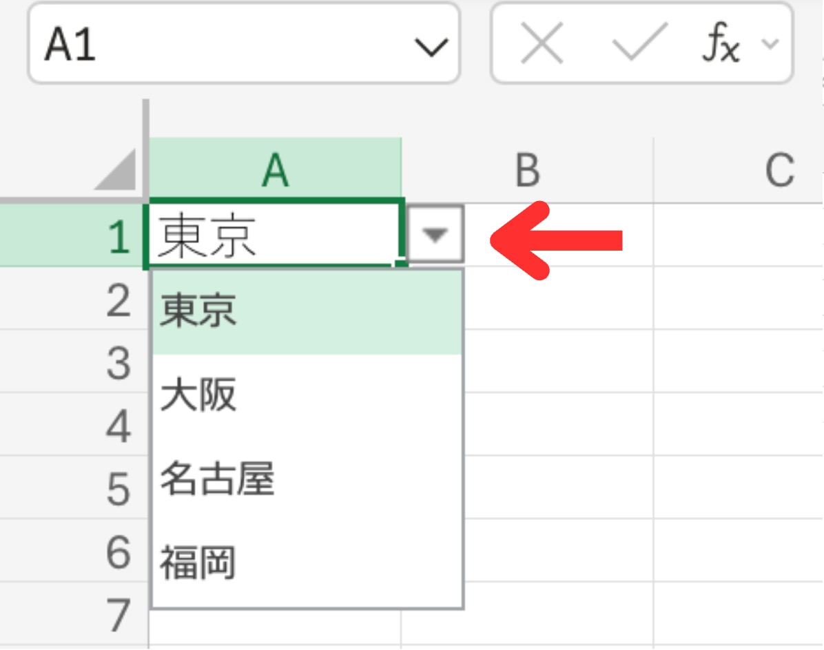This screenshot has height=650, width=824.
Task: Select 福岡 from the dropdown list
Action: [307, 563]
